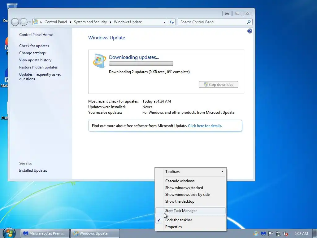Screen dimensions: 317x238
Task: Click the Windows Update breadcrumb
Action: pyautogui.click(x=128, y=22)
